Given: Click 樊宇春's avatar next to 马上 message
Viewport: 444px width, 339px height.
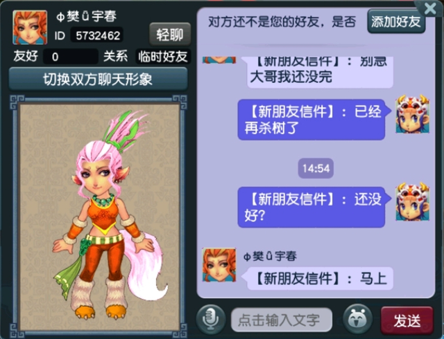Looking at the screenshot, I should point(219,265).
